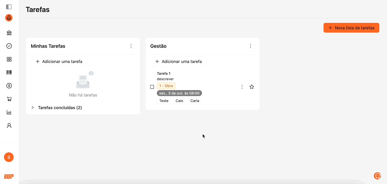This screenshot has width=387, height=184.
Task: Click Nova lista de tarefas button
Action: (x=351, y=28)
